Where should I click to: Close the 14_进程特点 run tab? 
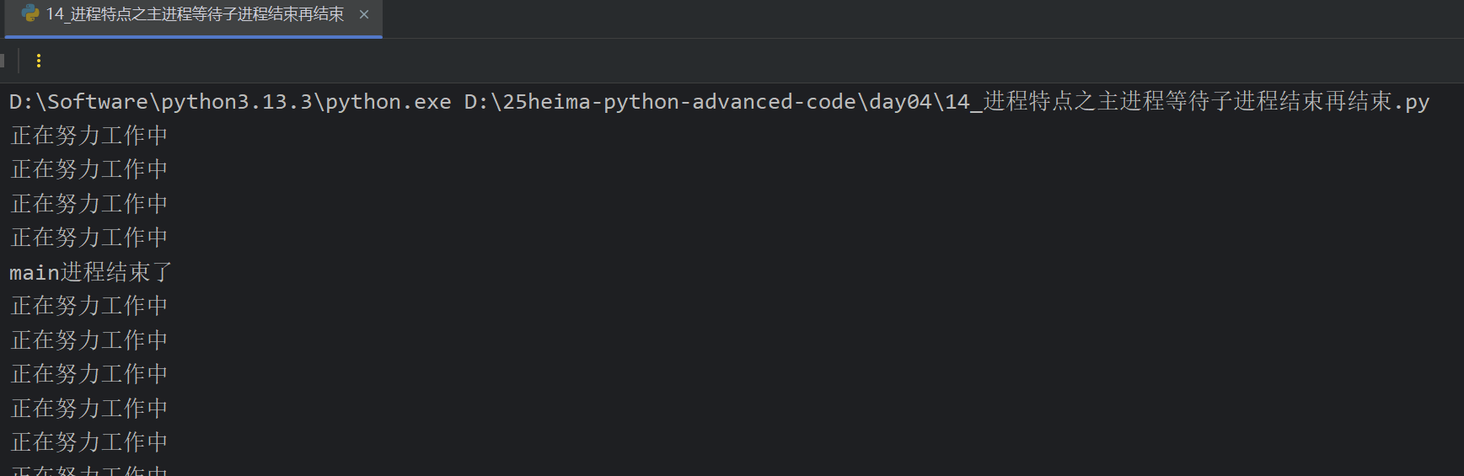point(364,14)
